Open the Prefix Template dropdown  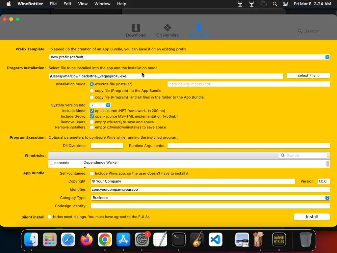tap(189, 57)
